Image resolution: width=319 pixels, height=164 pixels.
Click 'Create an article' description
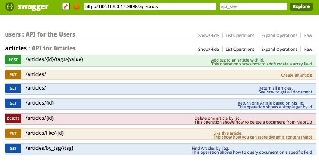[297, 75]
